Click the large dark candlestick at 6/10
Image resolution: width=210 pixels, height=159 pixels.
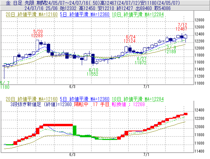point(93,59)
